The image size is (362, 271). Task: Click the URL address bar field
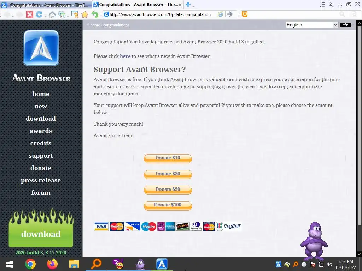click(160, 14)
